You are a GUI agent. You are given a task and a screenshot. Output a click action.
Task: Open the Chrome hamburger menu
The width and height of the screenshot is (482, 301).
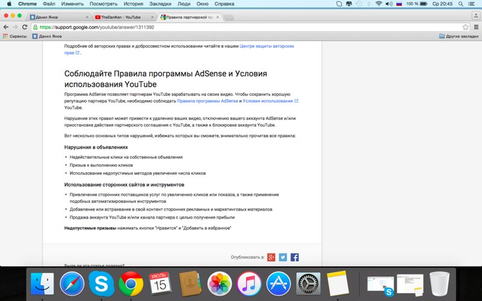click(x=476, y=27)
